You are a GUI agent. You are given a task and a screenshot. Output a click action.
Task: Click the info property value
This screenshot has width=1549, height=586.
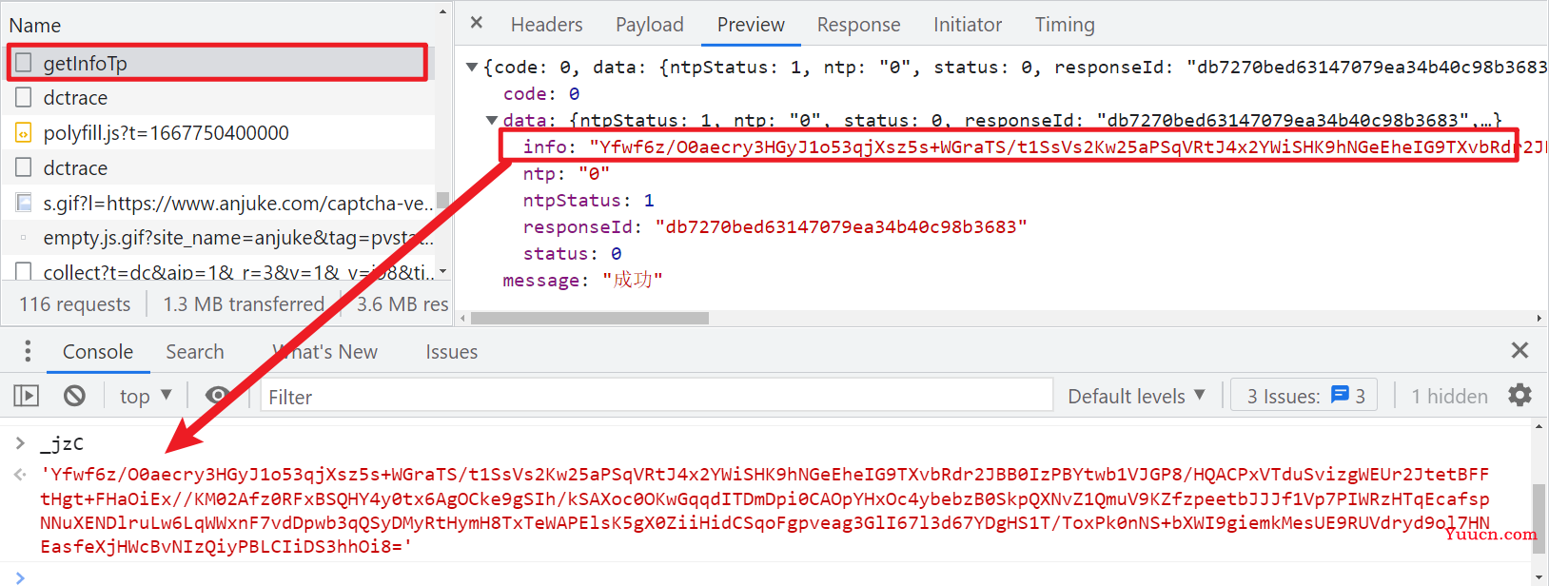tap(1067, 146)
